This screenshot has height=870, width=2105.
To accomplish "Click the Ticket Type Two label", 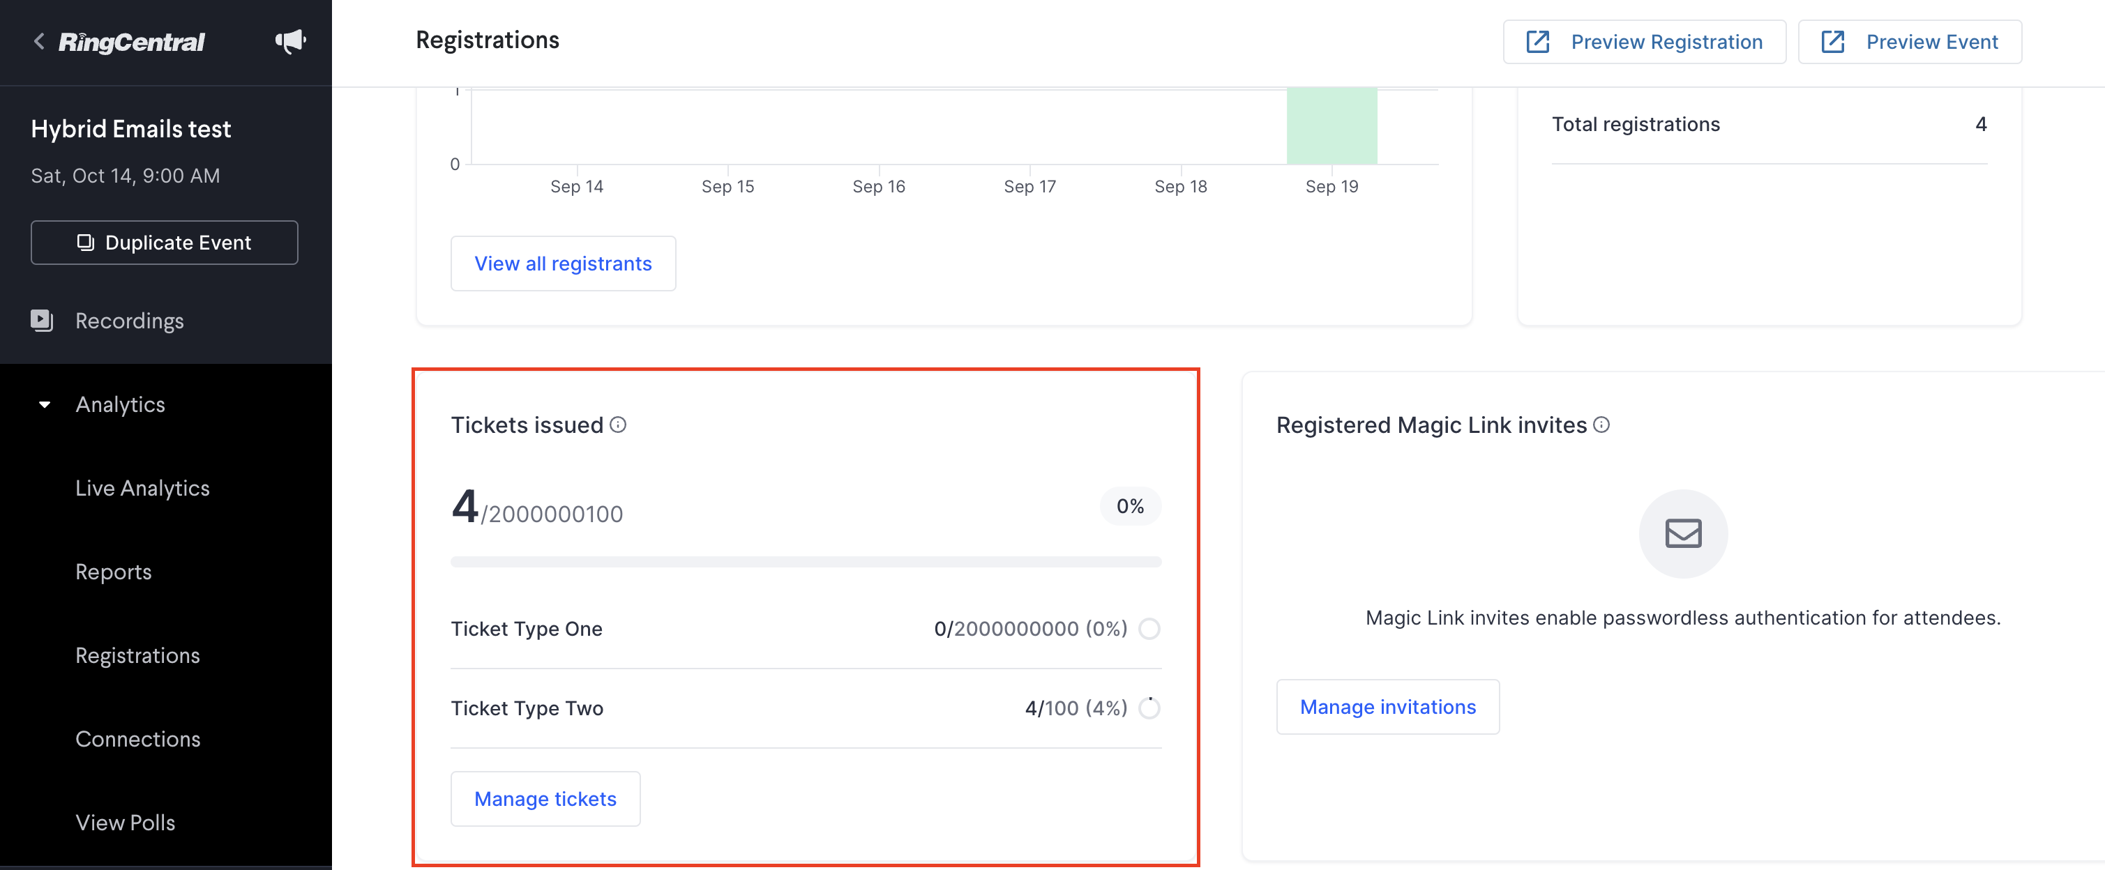I will pos(527,708).
